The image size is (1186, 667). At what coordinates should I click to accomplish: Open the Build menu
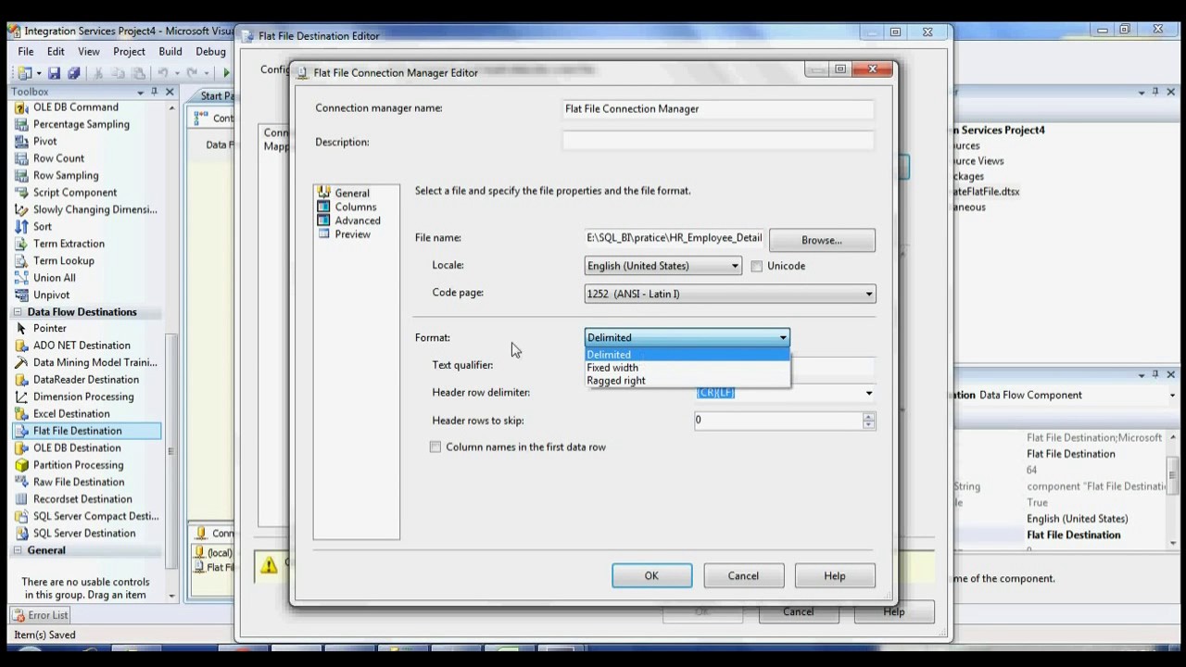click(x=170, y=52)
